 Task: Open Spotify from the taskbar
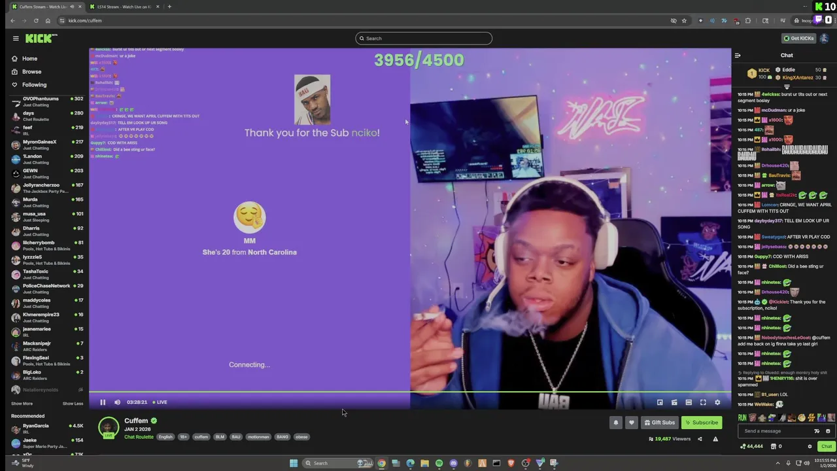click(439, 463)
